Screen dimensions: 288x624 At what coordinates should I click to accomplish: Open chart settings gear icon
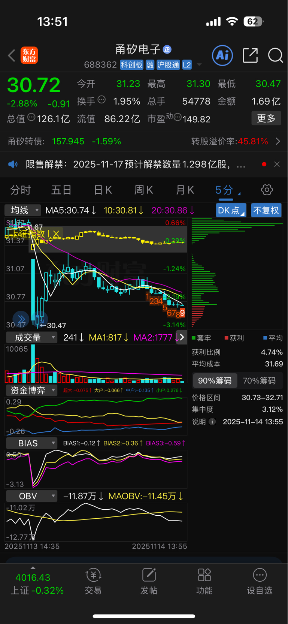click(x=267, y=190)
